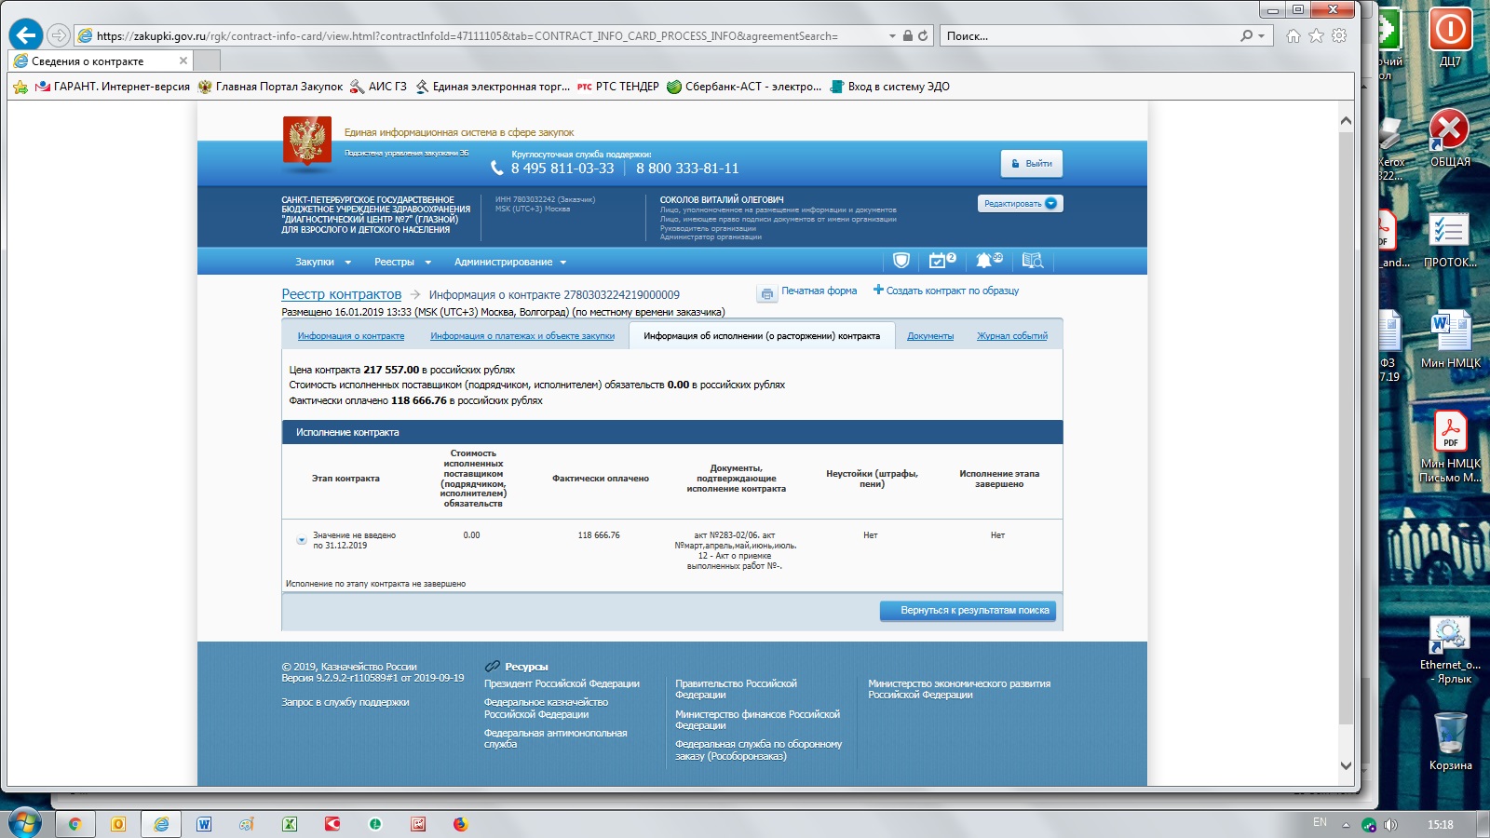Open the Internet Explorer Home icon
Screen dimensions: 1490x838
(1294, 36)
